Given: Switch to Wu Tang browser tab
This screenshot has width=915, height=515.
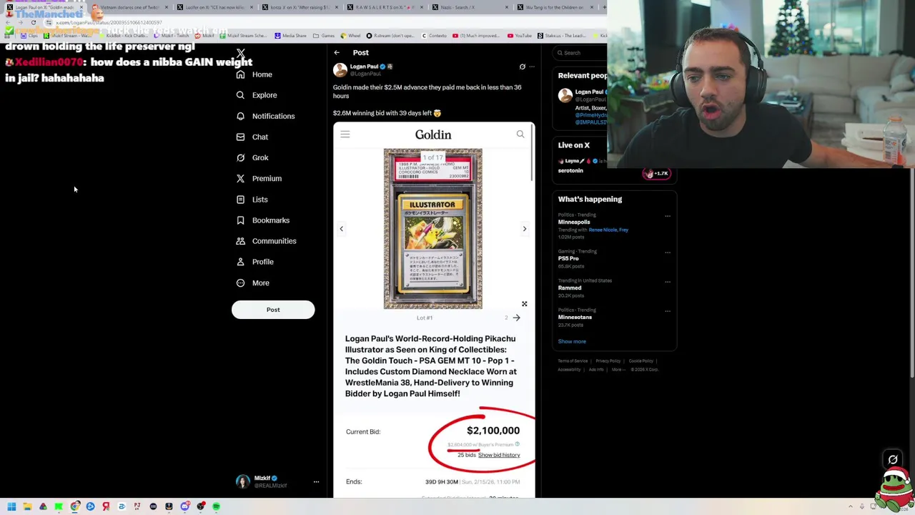Looking at the screenshot, I should (x=555, y=7).
